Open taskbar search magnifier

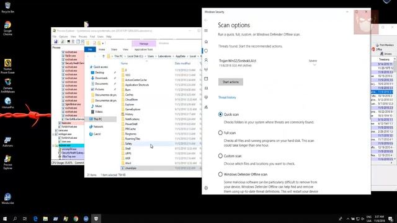click(15, 219)
